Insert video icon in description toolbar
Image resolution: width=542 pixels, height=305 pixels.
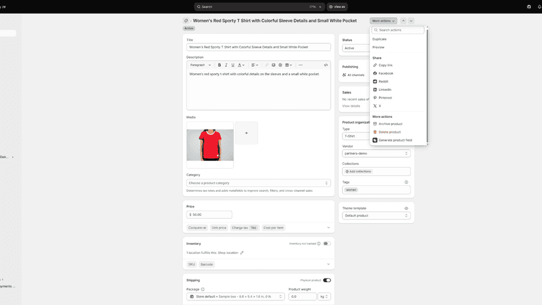(280, 65)
